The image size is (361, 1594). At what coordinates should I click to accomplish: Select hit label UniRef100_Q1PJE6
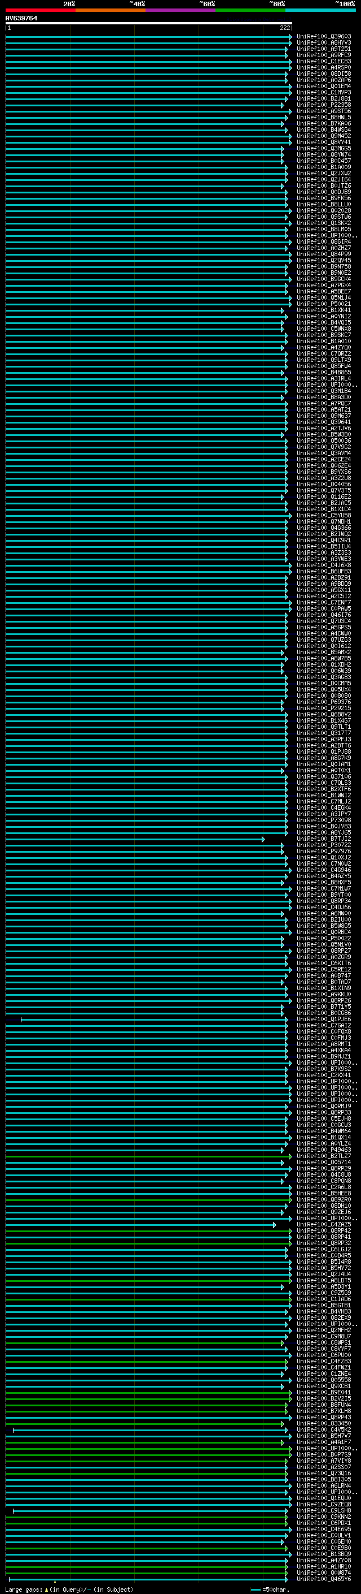click(324, 1019)
